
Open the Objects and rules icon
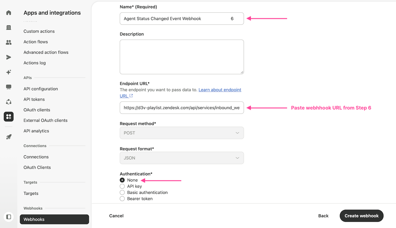[x=9, y=102]
